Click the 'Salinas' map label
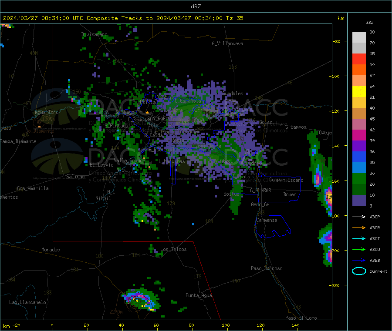The image size is (392, 331). click(75, 177)
